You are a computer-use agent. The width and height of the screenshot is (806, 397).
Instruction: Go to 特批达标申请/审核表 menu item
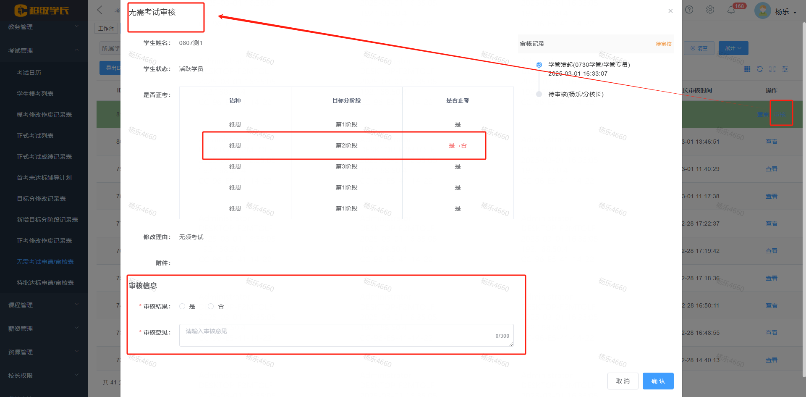(45, 283)
